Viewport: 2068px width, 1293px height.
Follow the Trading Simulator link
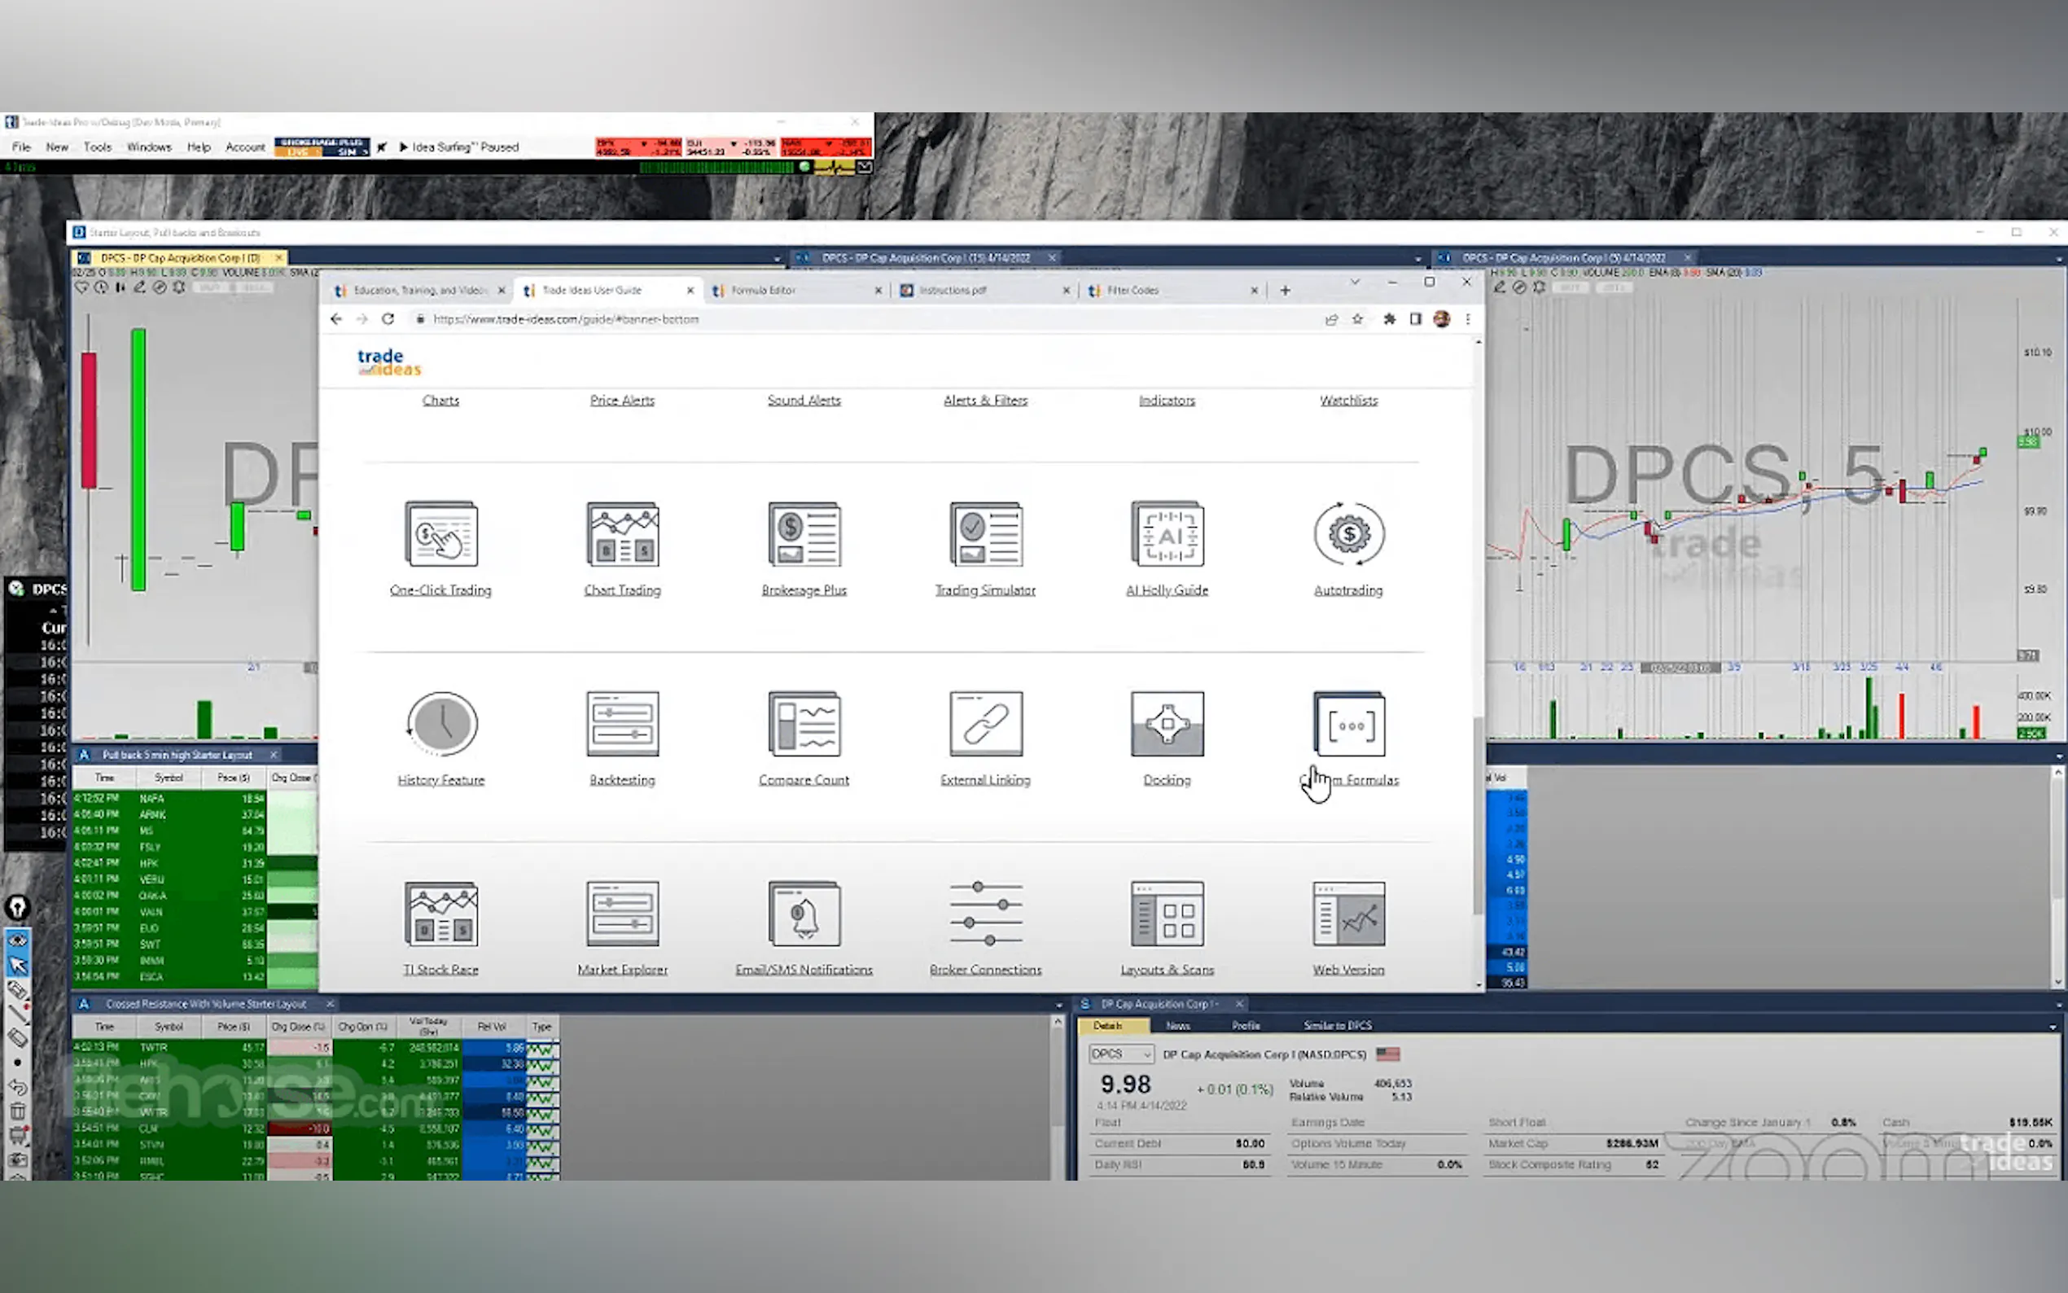(x=985, y=590)
